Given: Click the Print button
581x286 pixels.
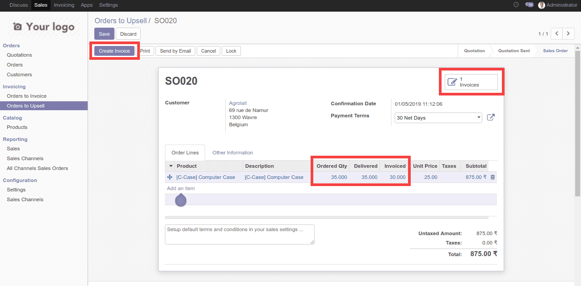Looking at the screenshot, I should pos(145,51).
